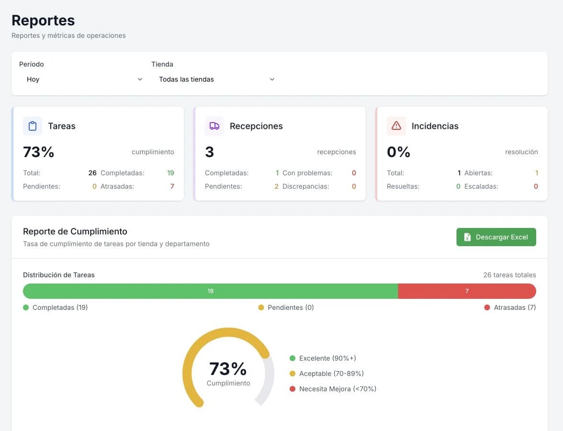Click the Abiertas value 1

(537, 173)
